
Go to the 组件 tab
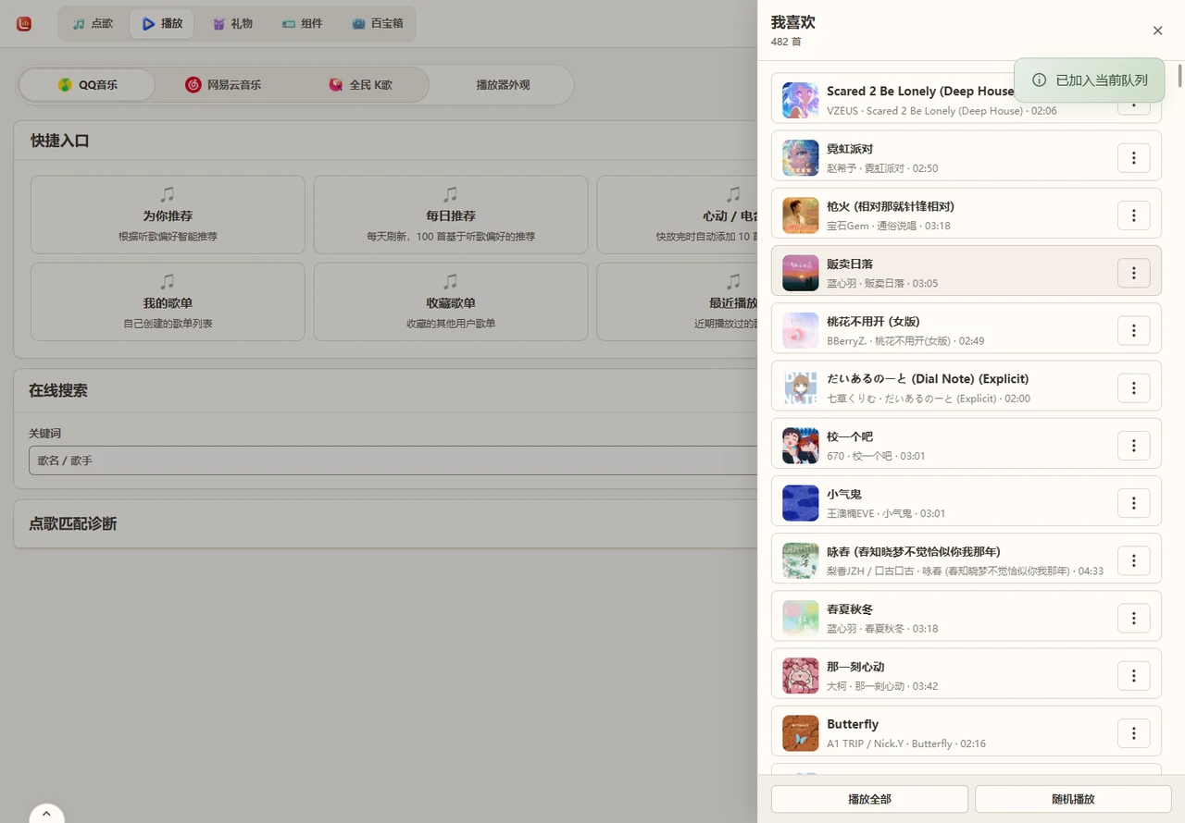pos(302,23)
